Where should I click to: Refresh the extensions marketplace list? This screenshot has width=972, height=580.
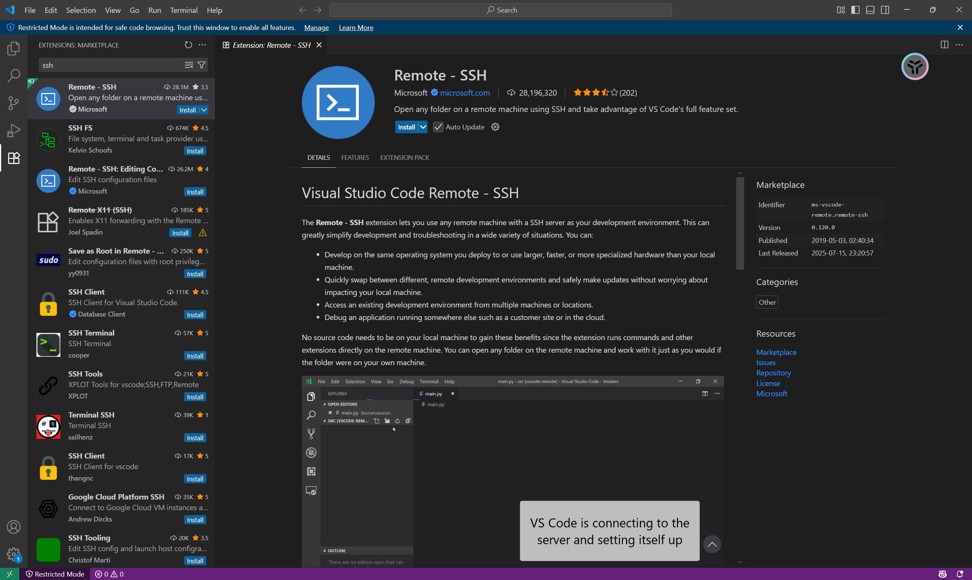coord(188,45)
